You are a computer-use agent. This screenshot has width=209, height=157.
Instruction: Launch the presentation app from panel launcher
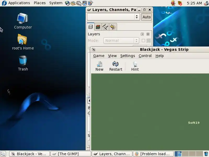tap(84, 3)
